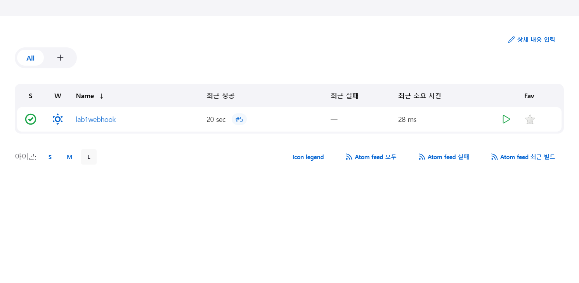
Task: Toggle favorite star for lab1webhook
Action: (530, 120)
